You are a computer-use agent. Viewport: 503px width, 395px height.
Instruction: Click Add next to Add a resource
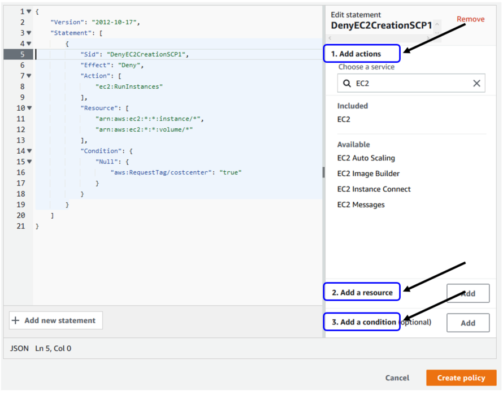click(467, 293)
